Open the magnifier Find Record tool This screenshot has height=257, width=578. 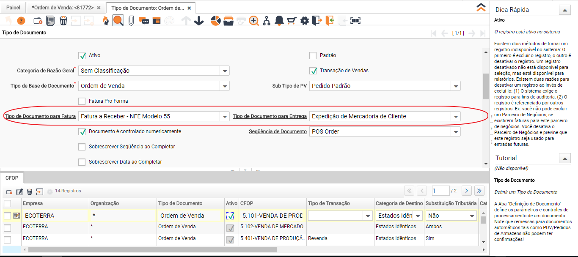coord(118,21)
